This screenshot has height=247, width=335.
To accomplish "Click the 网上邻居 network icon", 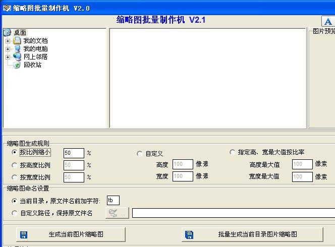I will pyautogui.click(x=17, y=57).
